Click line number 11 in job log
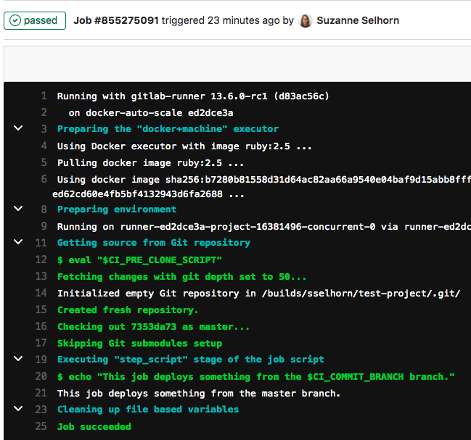The width and height of the screenshot is (471, 440). [x=41, y=243]
